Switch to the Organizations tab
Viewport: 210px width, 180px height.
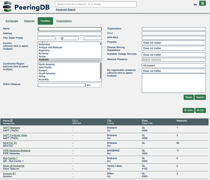[x=64, y=21]
